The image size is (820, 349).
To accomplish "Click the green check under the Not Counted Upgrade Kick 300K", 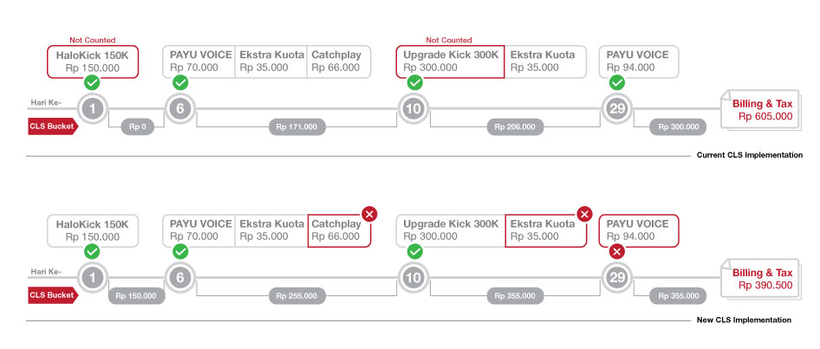I will 415,83.
